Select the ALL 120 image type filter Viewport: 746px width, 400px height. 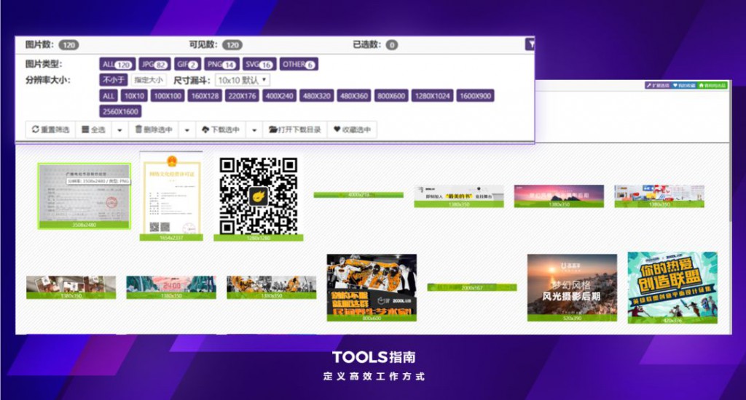[x=117, y=64]
